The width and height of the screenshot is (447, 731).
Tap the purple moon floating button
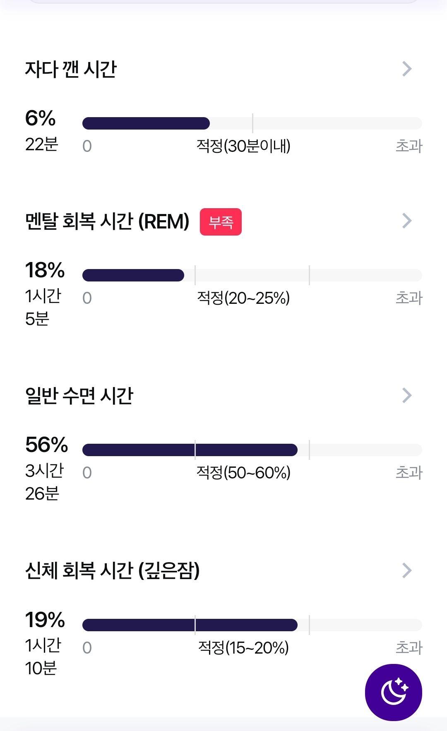393,692
